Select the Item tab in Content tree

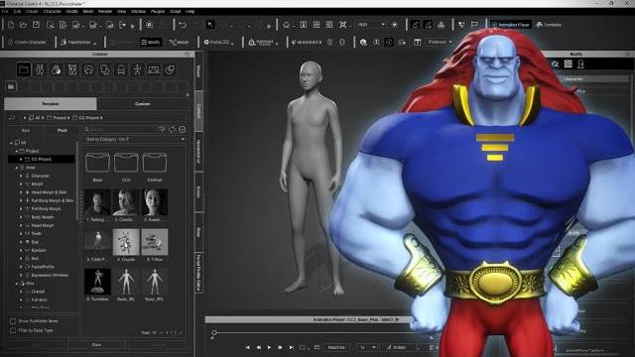26,130
